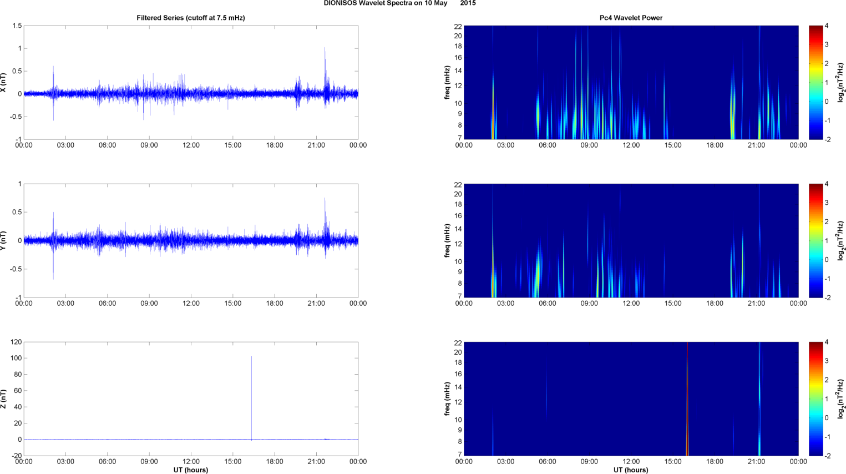
Task: Click the color bar beside the bottom wavelet panel
Action: [815, 399]
